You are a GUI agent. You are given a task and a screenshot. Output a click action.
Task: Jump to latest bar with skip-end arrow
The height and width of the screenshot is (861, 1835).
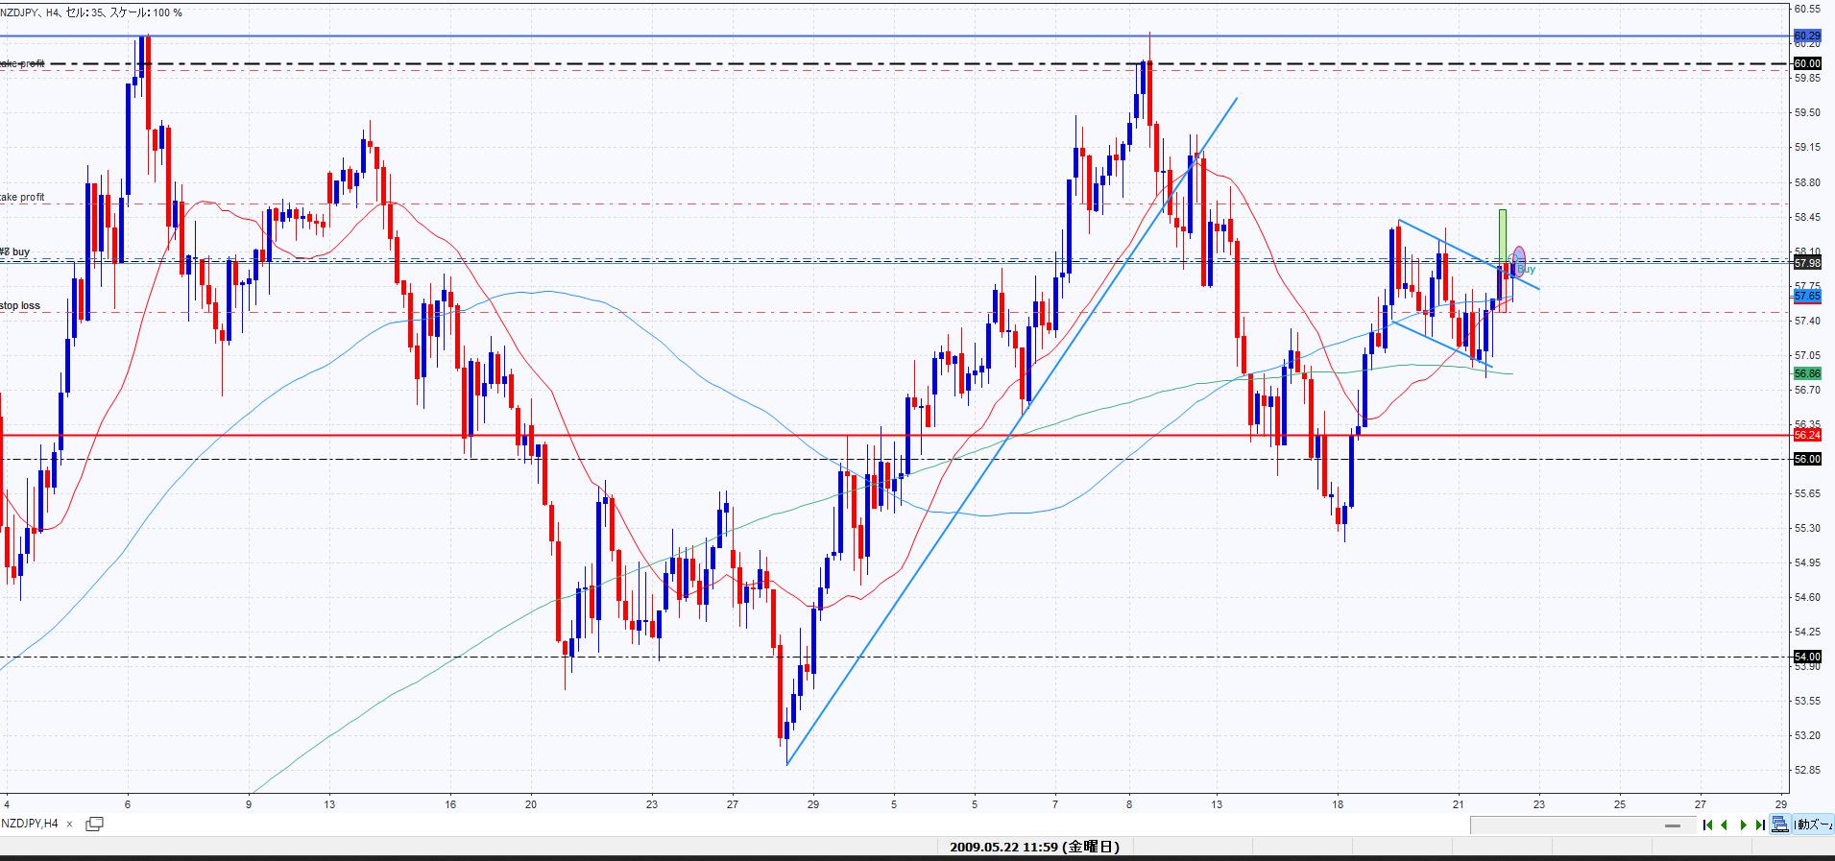(1760, 825)
